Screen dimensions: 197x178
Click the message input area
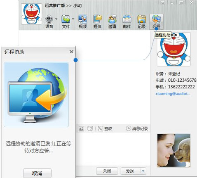pos(113,149)
